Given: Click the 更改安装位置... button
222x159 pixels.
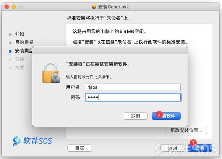Looking at the screenshot, I should (186, 130).
